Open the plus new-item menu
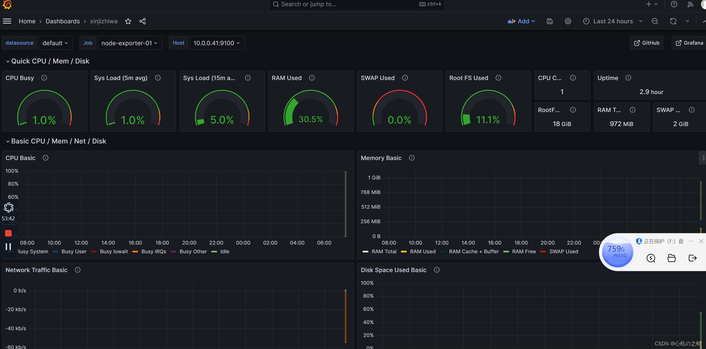706x349 pixels. (651, 4)
